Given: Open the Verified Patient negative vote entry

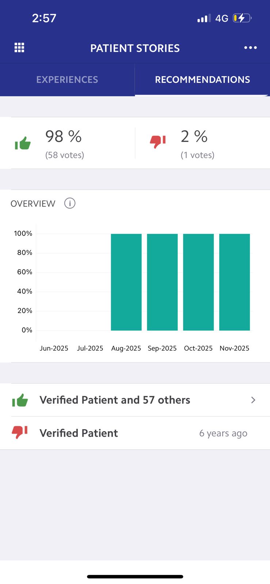Looking at the screenshot, I should [79, 433].
